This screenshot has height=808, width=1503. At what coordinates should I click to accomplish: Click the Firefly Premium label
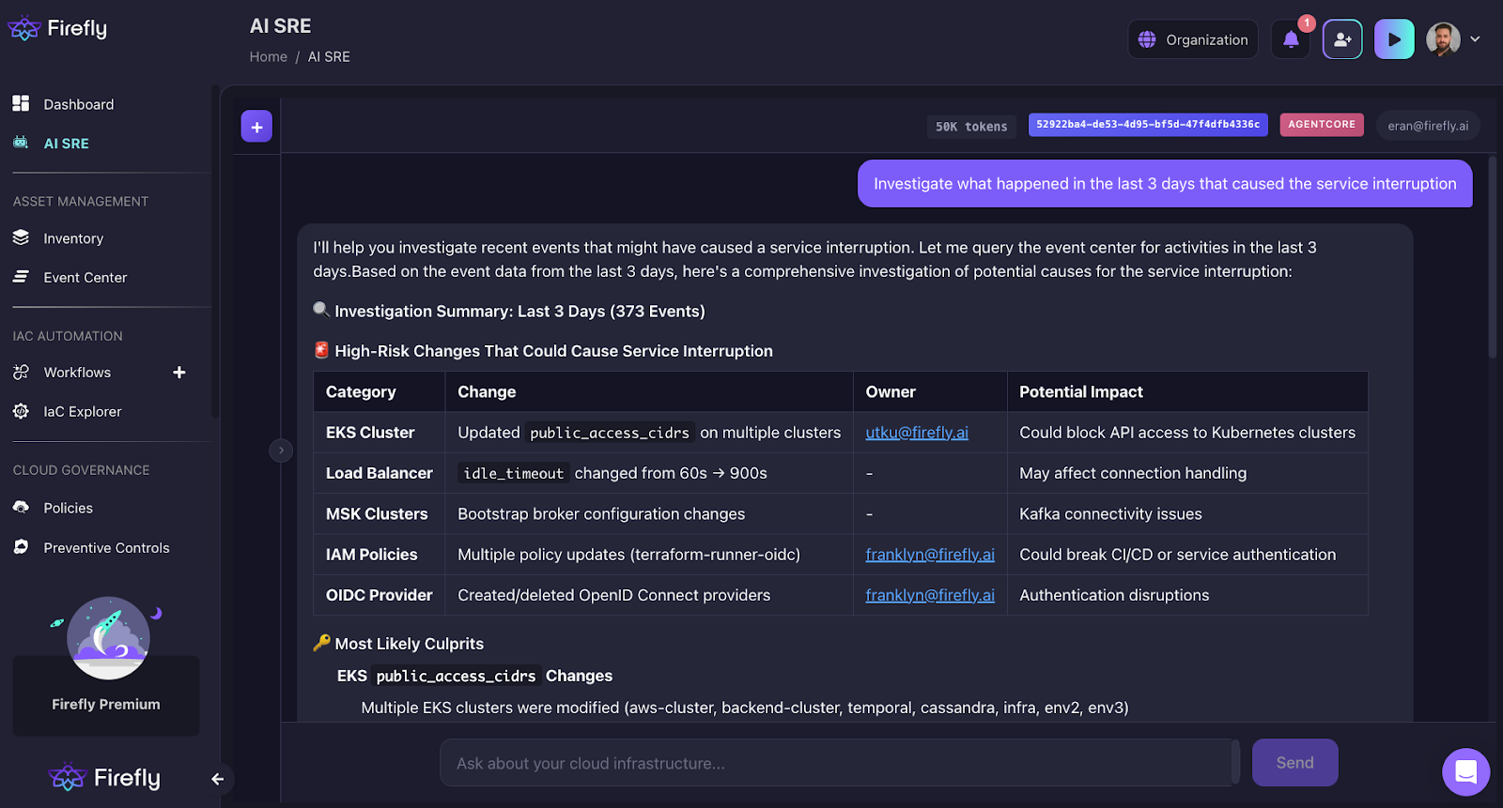pos(106,704)
